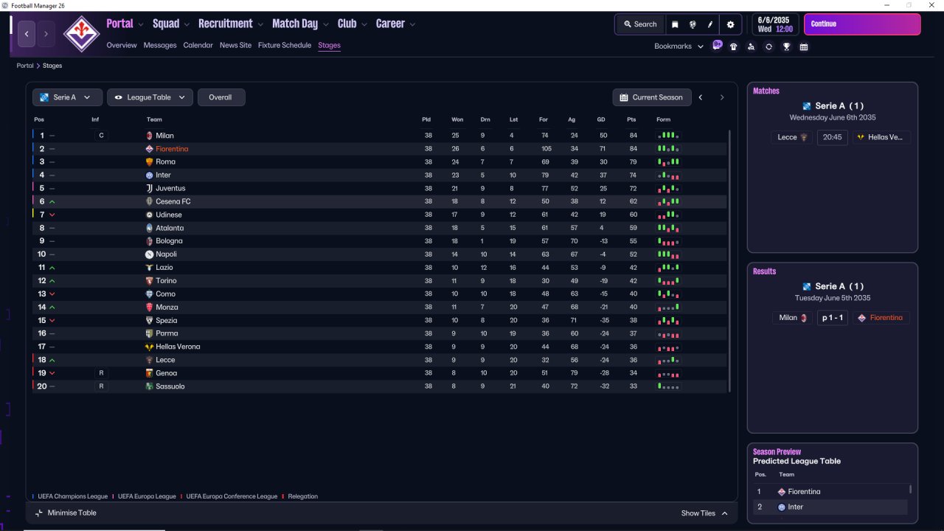Viewport: 944px width, 531px height.
Task: Open the News Site tab
Action: click(x=235, y=46)
